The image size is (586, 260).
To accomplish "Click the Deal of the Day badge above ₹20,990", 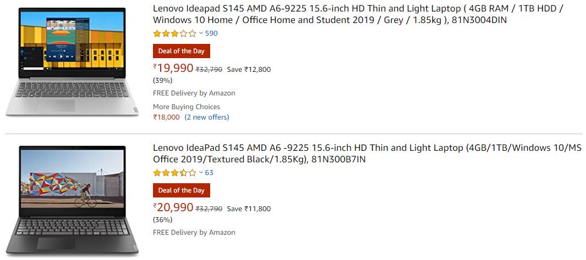I will [181, 190].
